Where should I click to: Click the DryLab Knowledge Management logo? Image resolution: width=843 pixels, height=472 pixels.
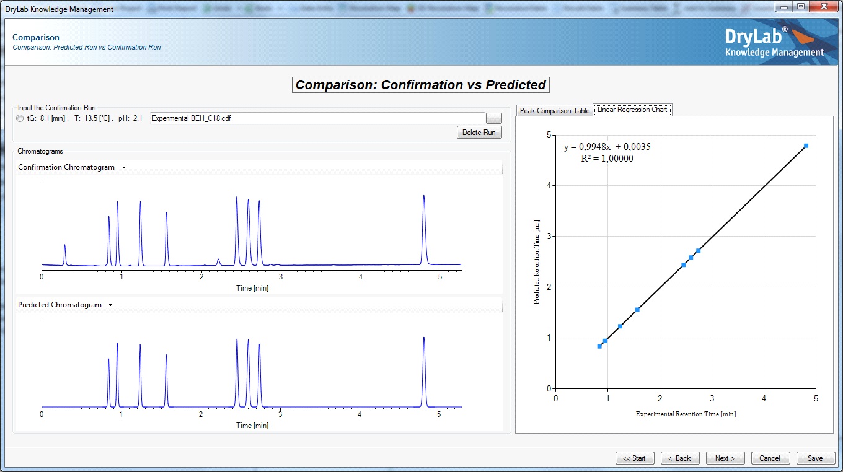coord(774,42)
